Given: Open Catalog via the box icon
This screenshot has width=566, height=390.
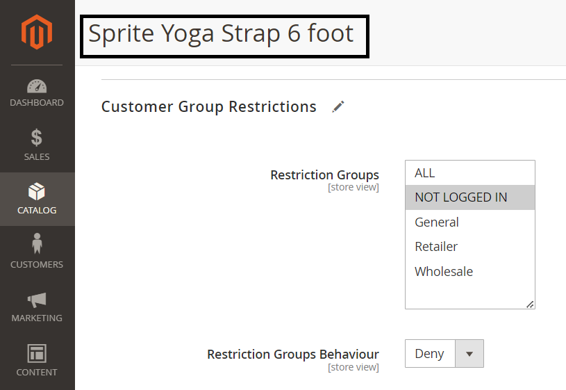Looking at the screenshot, I should (x=37, y=192).
